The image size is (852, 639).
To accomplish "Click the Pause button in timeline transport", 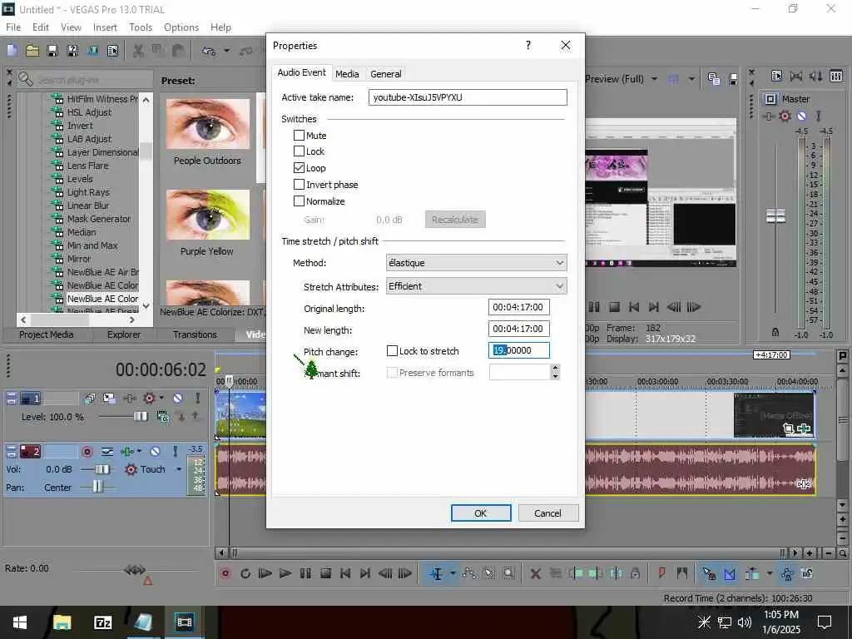I will (x=305, y=573).
